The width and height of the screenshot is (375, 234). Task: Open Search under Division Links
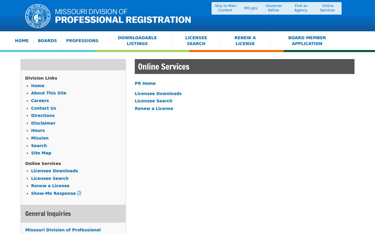click(x=39, y=146)
